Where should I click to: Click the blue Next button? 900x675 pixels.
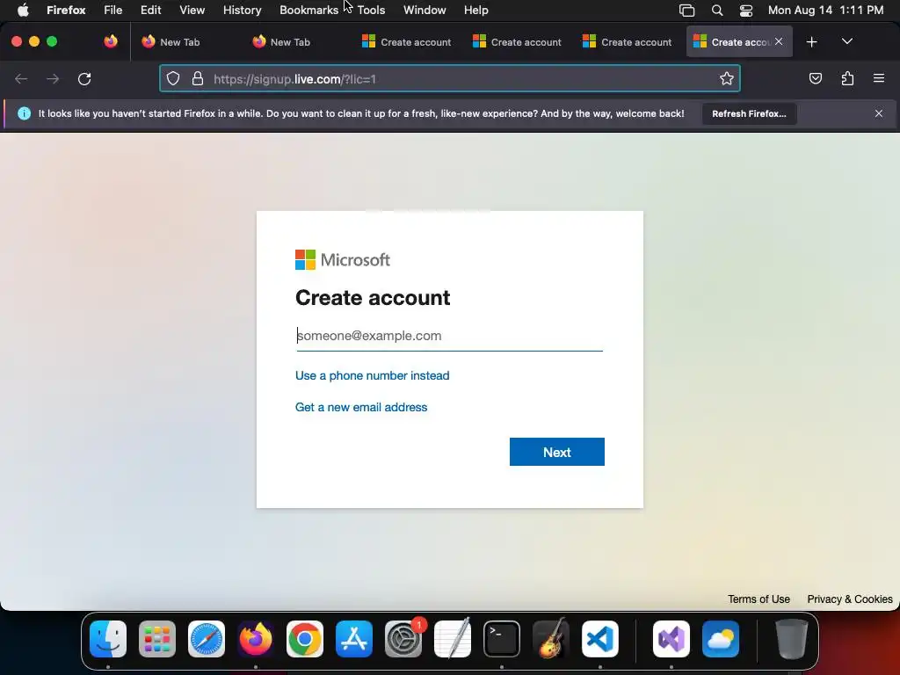point(556,452)
